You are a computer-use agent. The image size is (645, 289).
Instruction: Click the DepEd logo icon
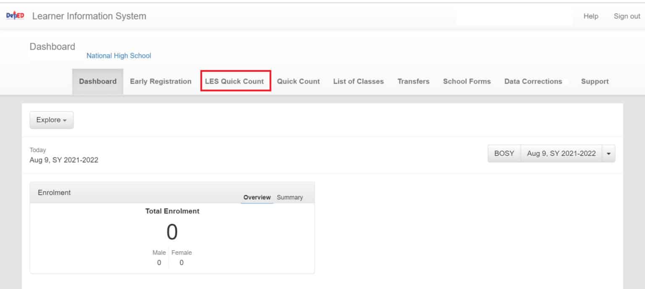click(x=15, y=16)
